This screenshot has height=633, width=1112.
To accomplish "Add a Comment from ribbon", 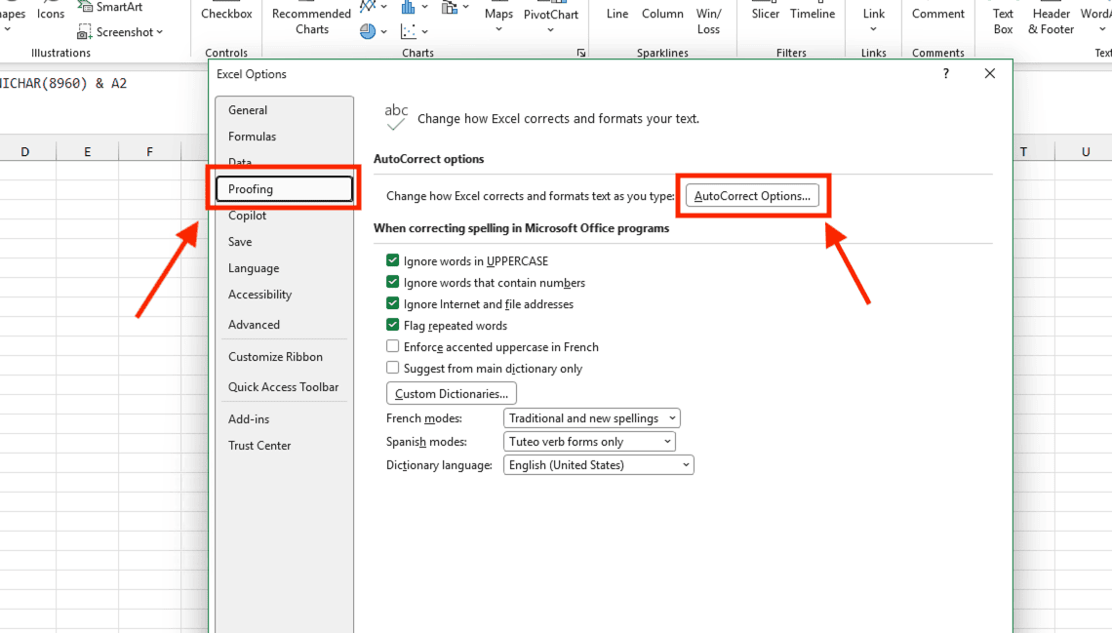I will click(x=937, y=12).
